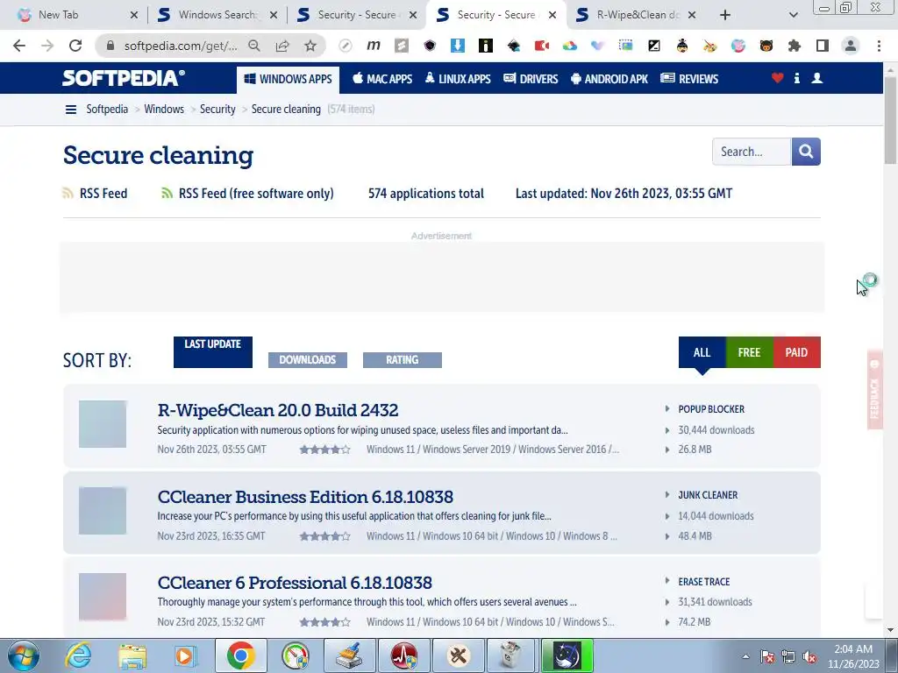The width and height of the screenshot is (898, 673).
Task: Open the ERASE TRACE category link
Action: [x=704, y=582]
